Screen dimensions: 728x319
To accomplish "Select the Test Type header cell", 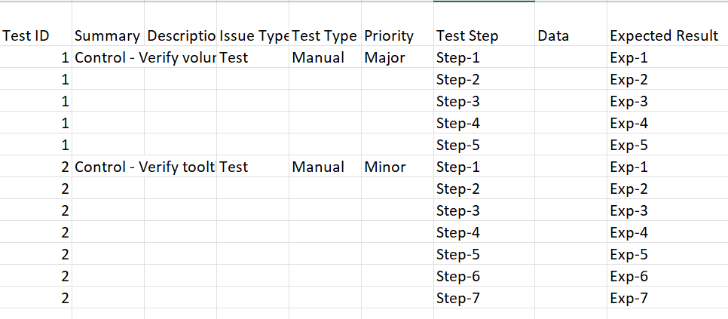I will pos(325,35).
